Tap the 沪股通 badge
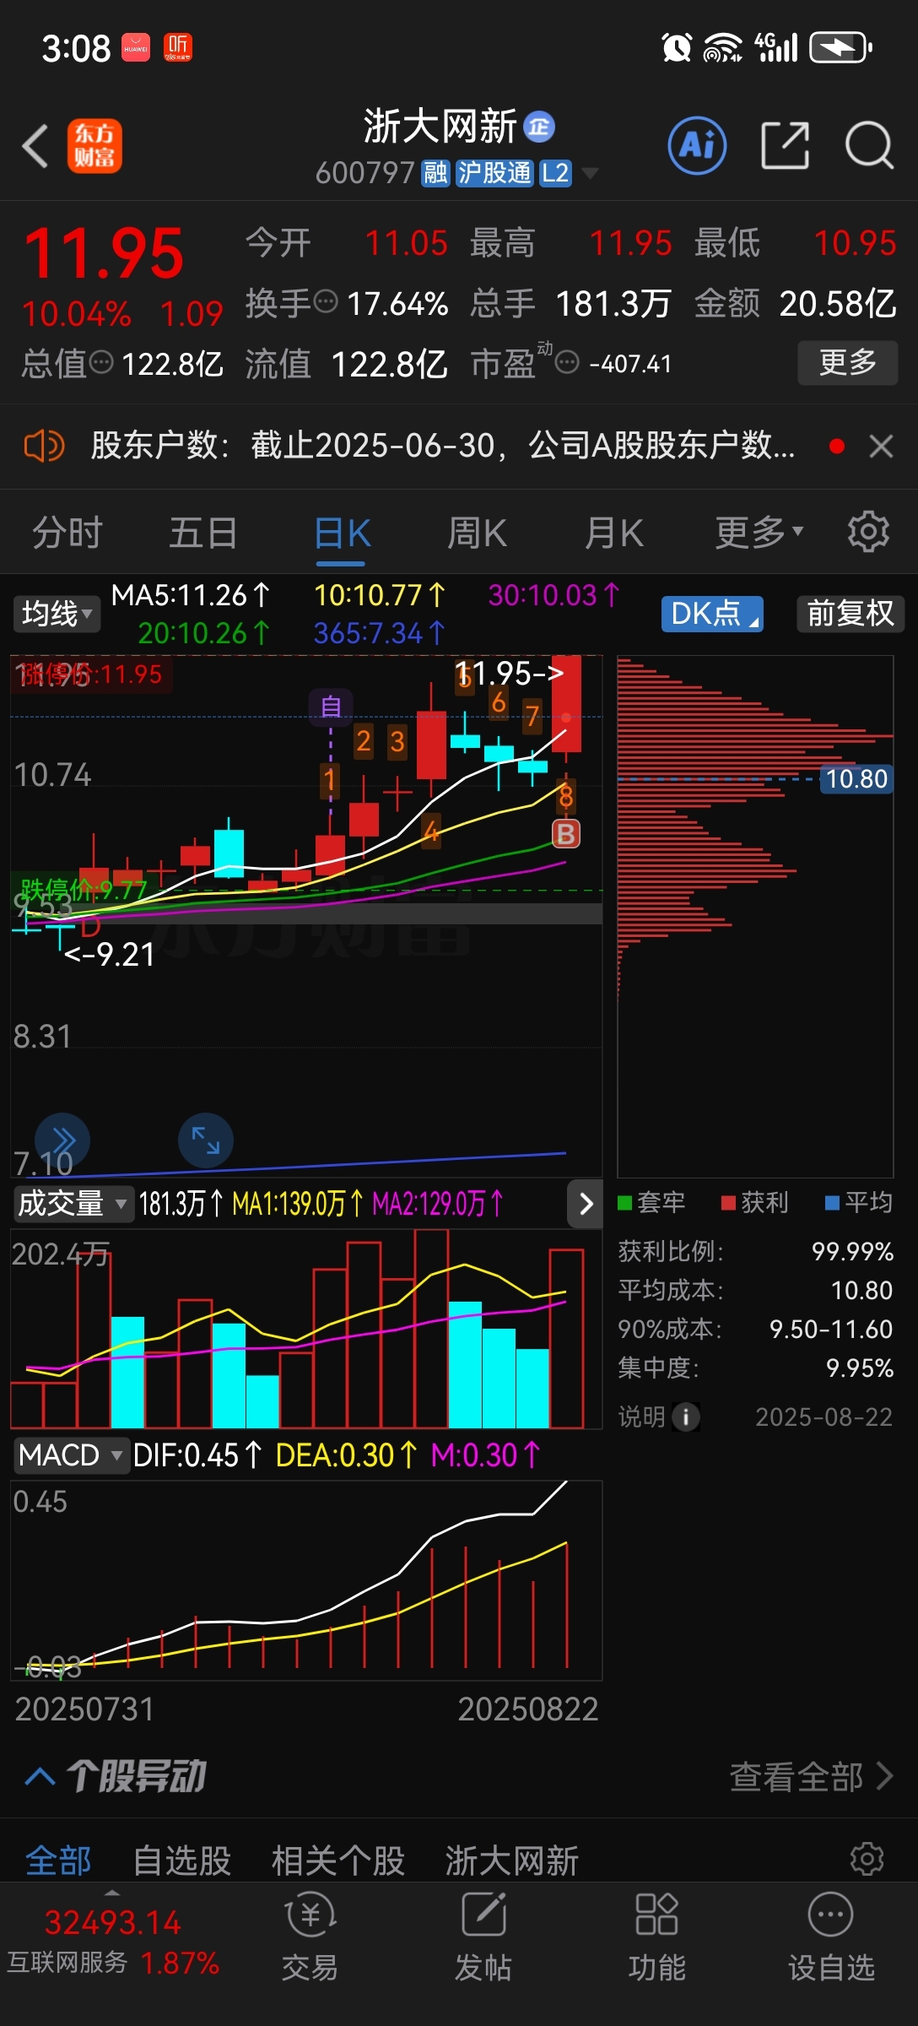This screenshot has width=918, height=2026. 494,173
